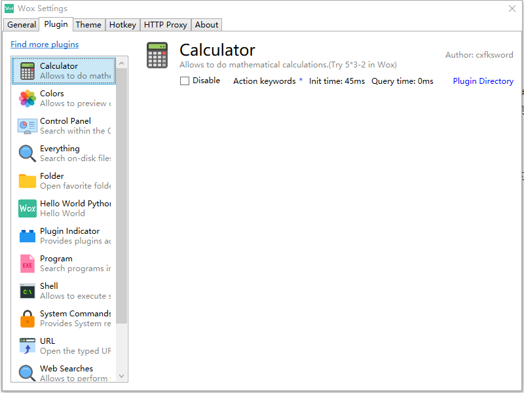The image size is (524, 393).
Task: Open the About tab
Action: tap(206, 25)
